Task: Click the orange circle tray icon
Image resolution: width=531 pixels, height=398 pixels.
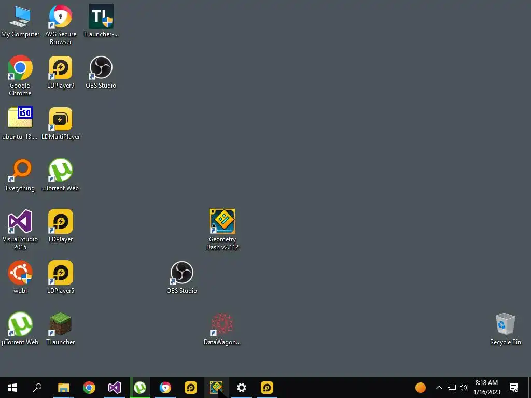Action: (x=420, y=388)
